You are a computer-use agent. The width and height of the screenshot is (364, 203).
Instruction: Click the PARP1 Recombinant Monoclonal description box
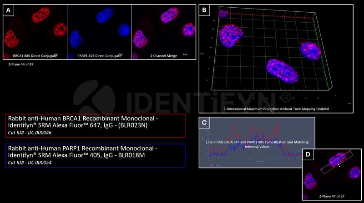95,156
